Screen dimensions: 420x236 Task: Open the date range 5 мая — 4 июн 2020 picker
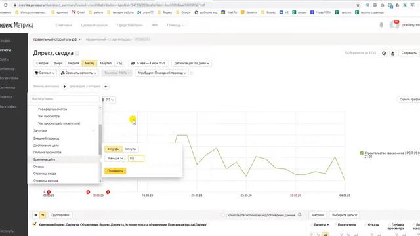point(148,63)
